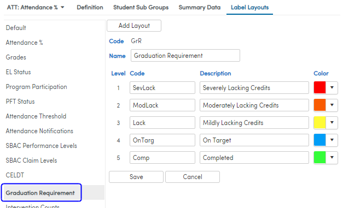Viewport: 343px width, 208px height.
Task: Edit the SevLack code field
Action: pos(162,88)
